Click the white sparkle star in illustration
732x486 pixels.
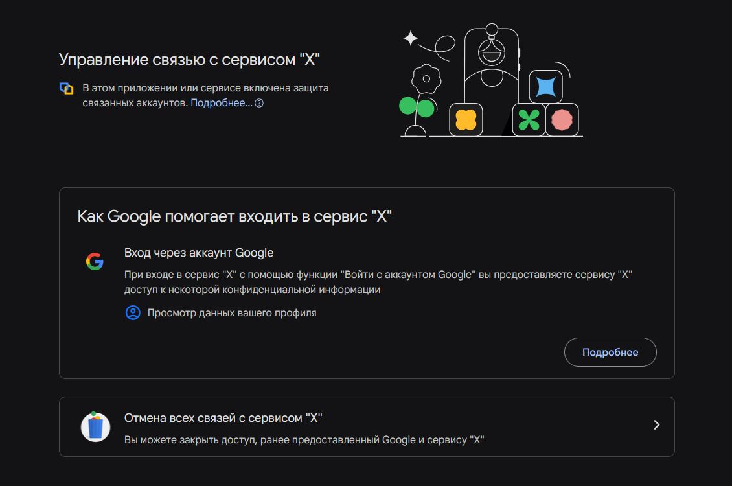tap(411, 38)
